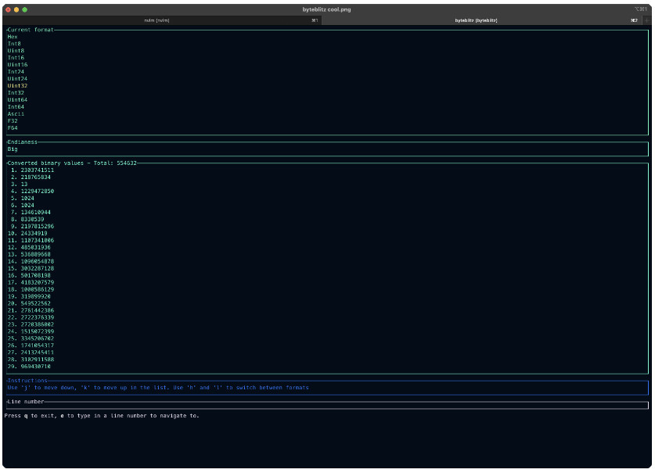Choose Uint8 in the format list
The image size is (655, 473).
coord(16,51)
